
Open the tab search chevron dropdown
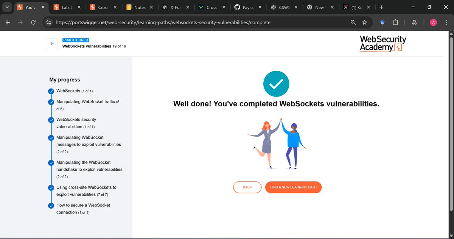pyautogui.click(x=7, y=7)
